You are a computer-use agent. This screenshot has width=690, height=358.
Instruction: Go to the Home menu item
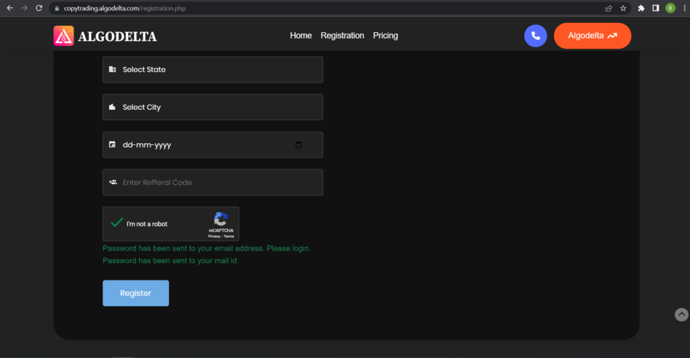click(x=301, y=36)
